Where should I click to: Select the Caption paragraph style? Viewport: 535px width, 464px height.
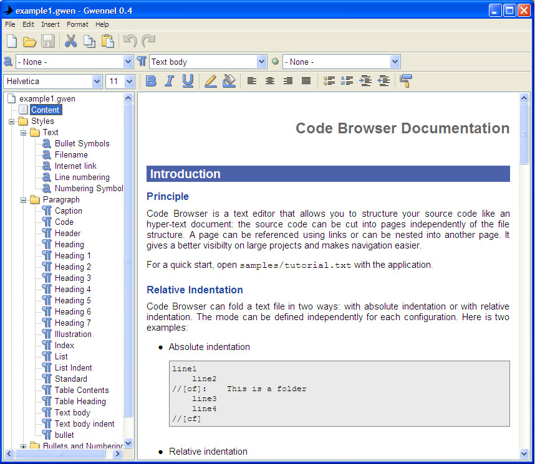68,211
